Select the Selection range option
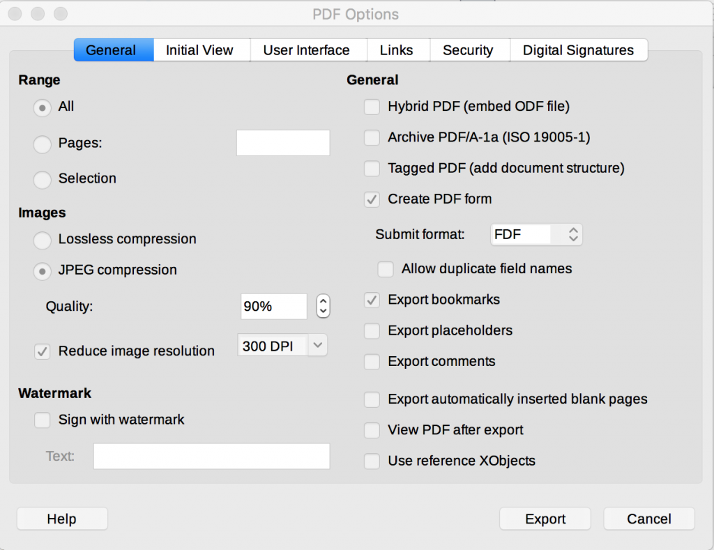This screenshot has height=550, width=714. pos(42,179)
